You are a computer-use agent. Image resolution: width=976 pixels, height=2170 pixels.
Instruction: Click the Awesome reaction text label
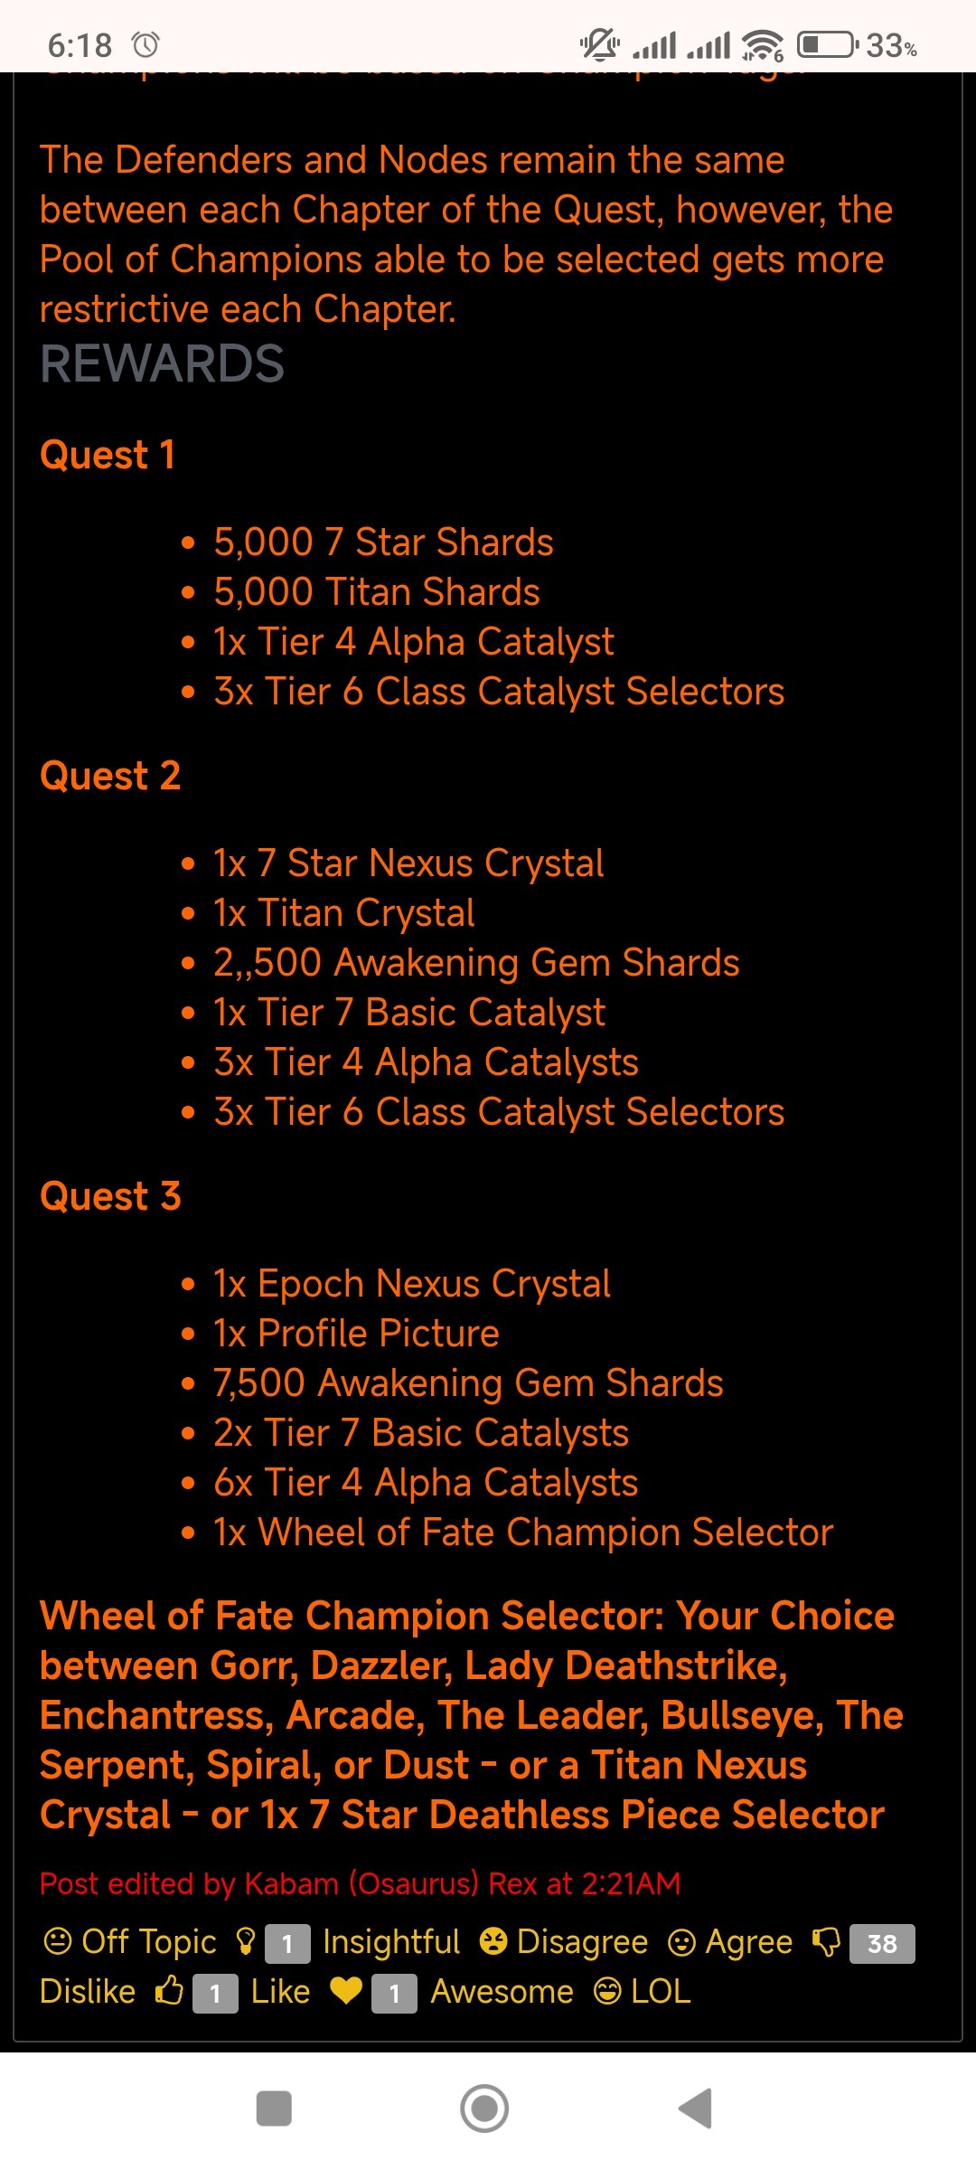coord(502,1991)
